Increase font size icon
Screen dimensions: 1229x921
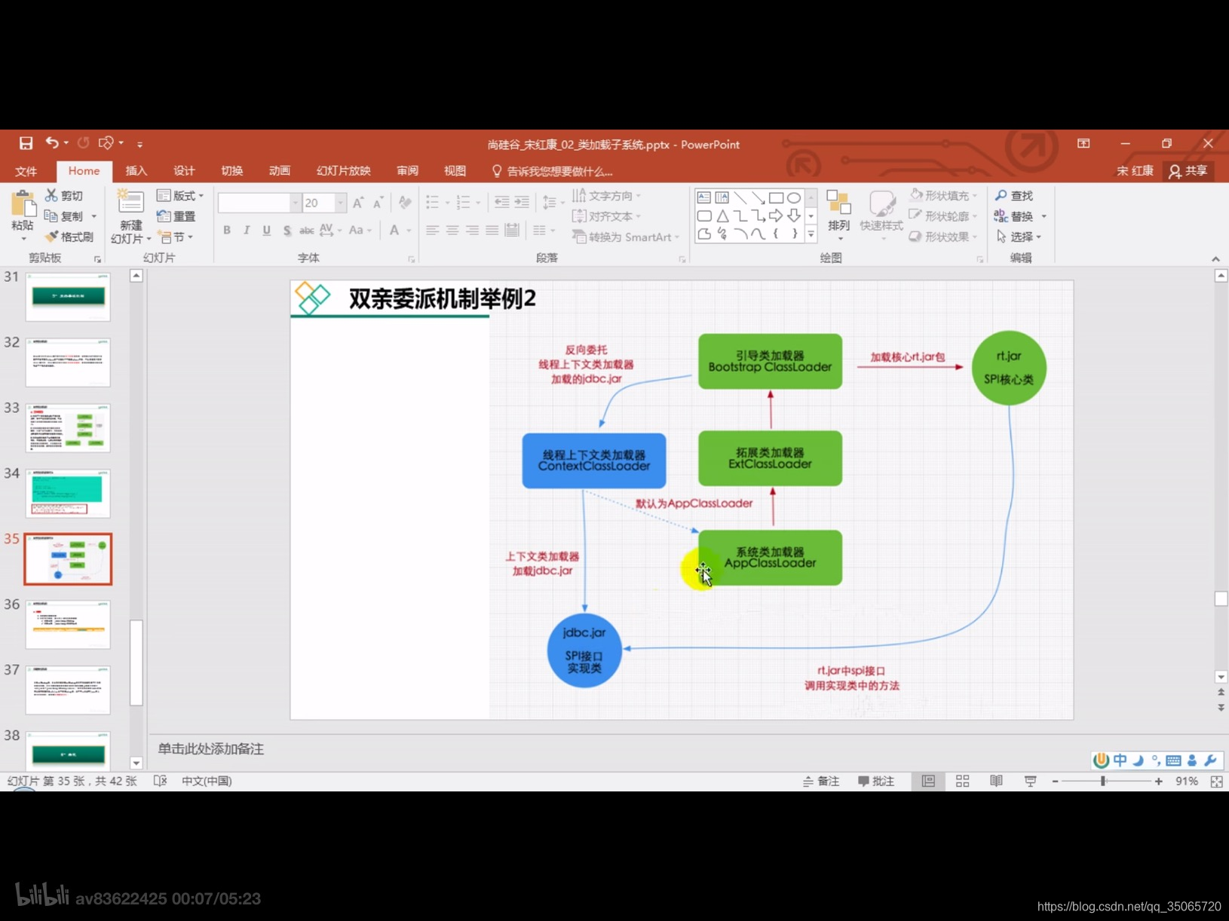(358, 203)
